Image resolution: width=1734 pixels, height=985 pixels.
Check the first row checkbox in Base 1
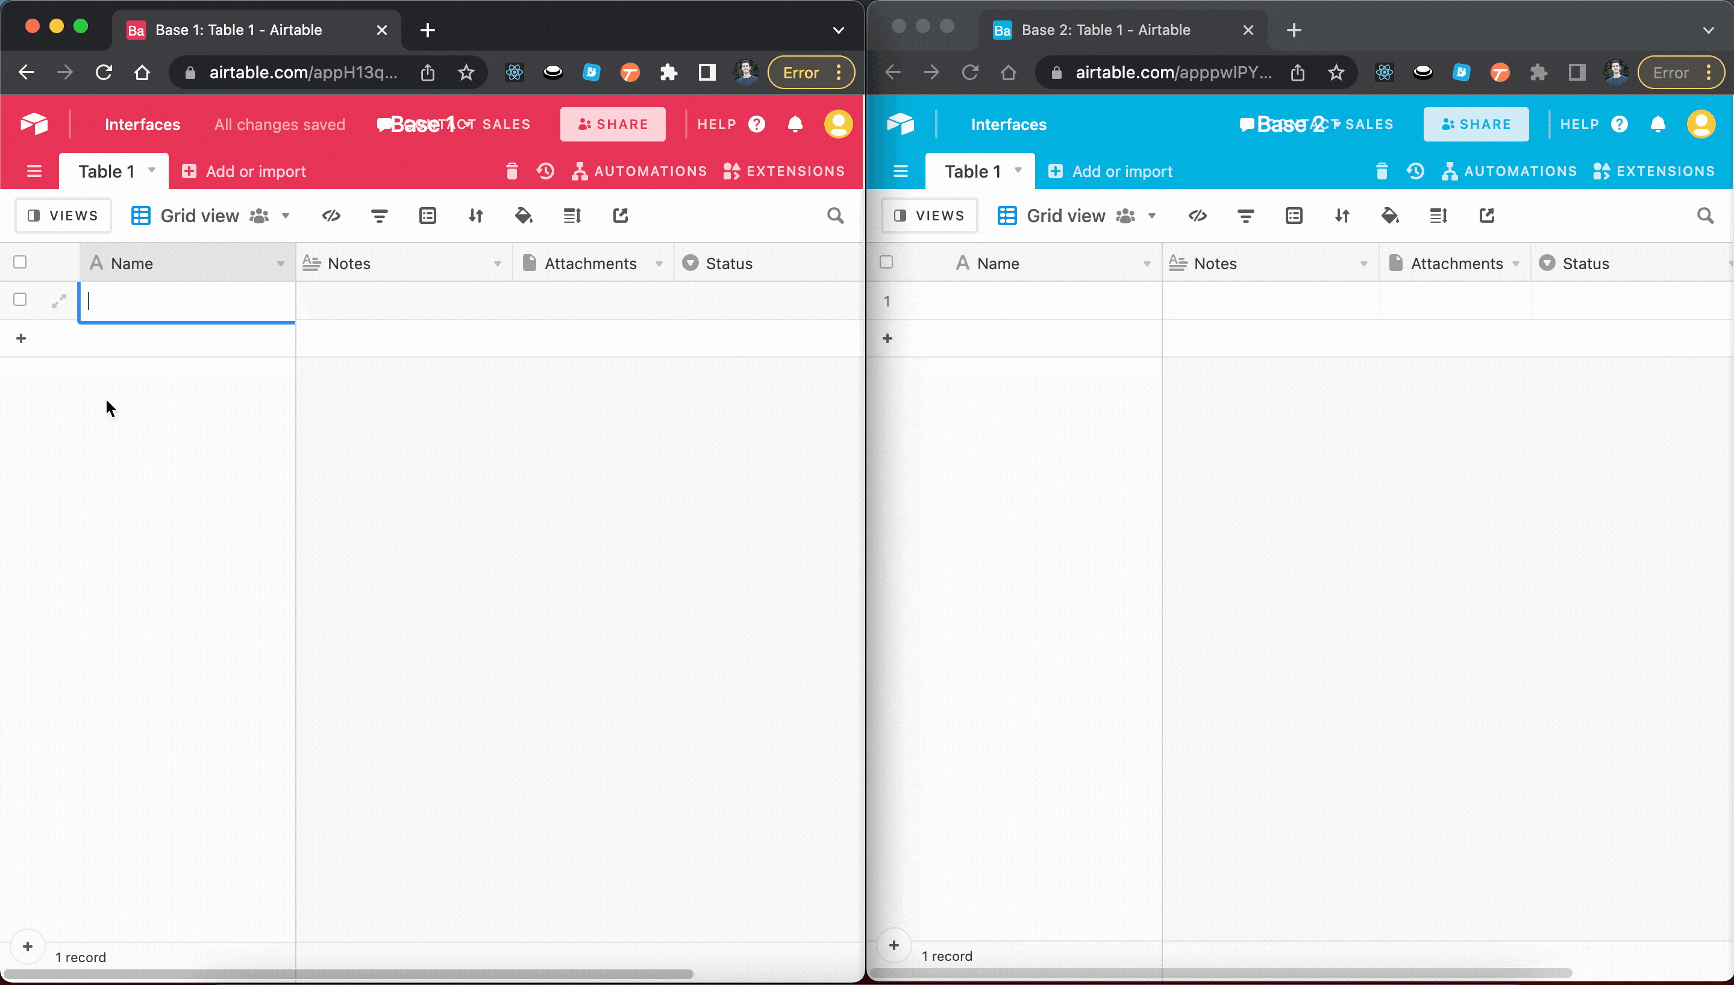point(20,300)
